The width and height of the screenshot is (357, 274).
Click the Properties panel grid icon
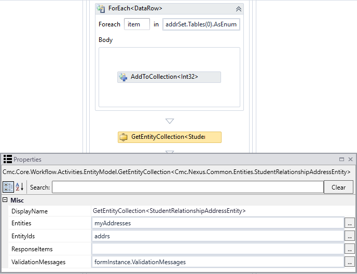[x=7, y=160]
